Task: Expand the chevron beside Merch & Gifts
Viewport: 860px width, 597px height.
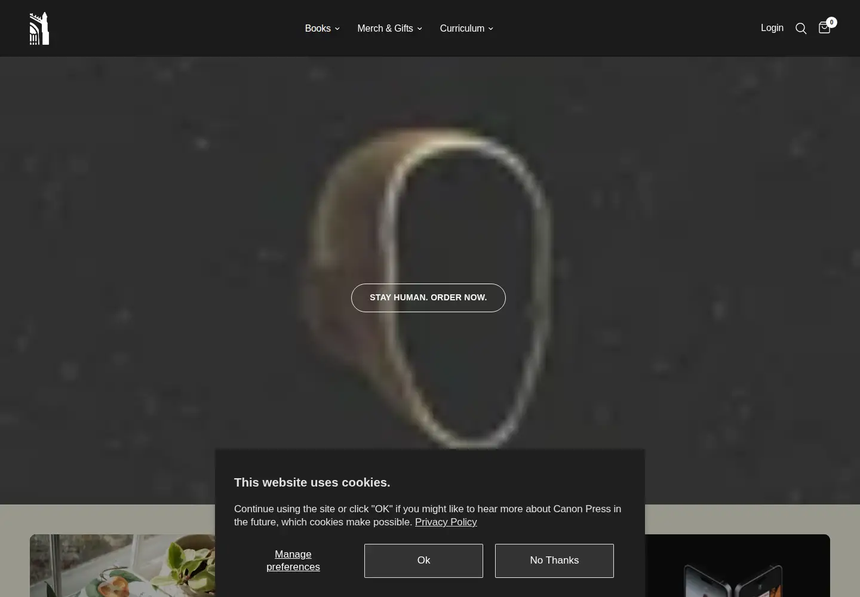Action: (x=419, y=29)
